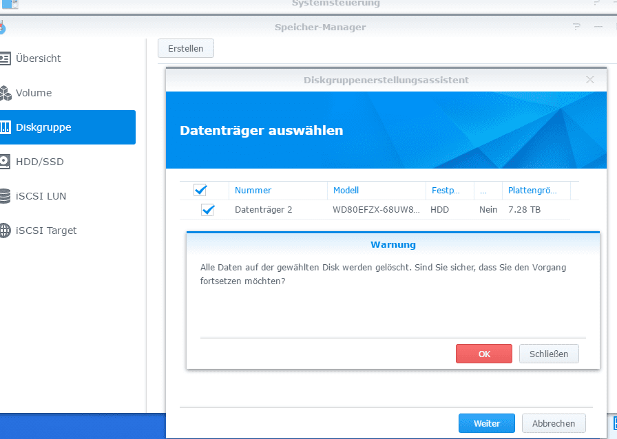Open the Übersicht section
617x439 pixels.
pos(38,58)
